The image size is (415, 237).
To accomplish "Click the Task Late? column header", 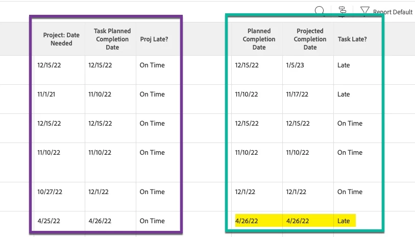I will (x=352, y=39).
